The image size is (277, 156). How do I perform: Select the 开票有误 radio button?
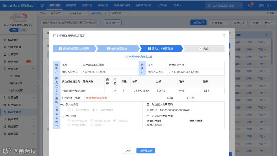115,121
